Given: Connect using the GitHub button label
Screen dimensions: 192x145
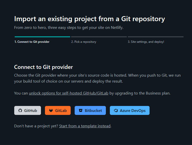Looking at the screenshot, I should pyautogui.click(x=30, y=110).
